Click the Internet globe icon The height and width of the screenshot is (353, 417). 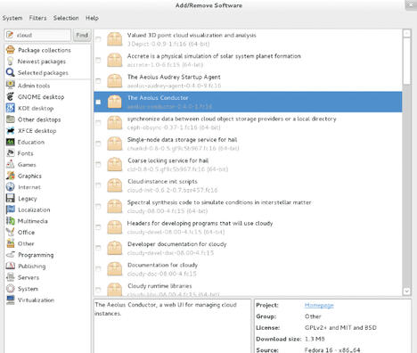coord(11,187)
